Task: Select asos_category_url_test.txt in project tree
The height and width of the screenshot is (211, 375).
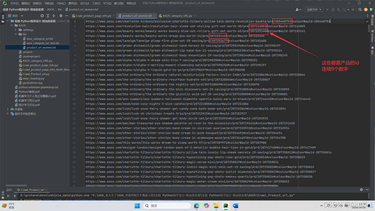Action: pos(42,43)
